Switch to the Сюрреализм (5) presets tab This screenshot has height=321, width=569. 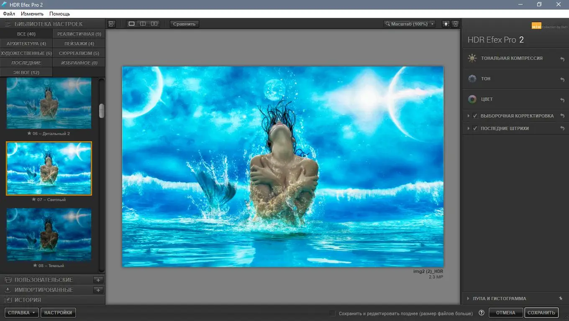click(79, 53)
